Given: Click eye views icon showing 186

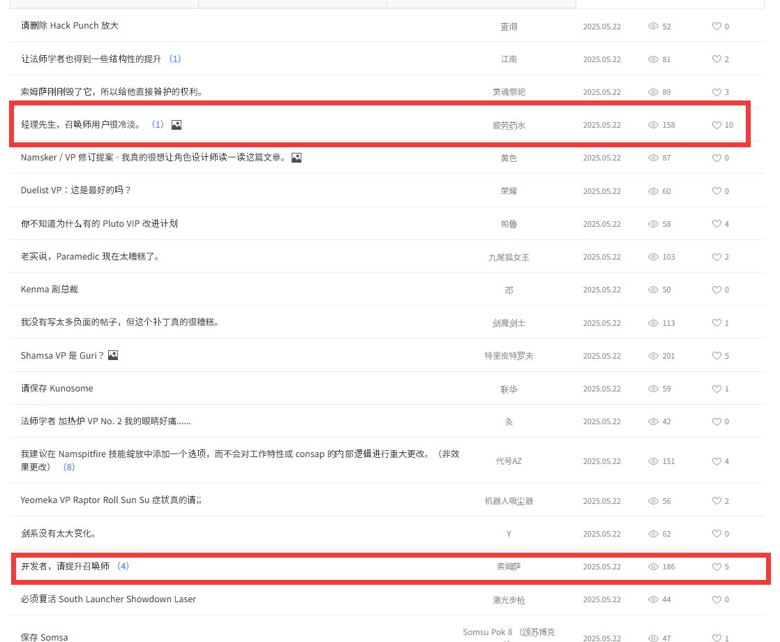Looking at the screenshot, I should (653, 567).
